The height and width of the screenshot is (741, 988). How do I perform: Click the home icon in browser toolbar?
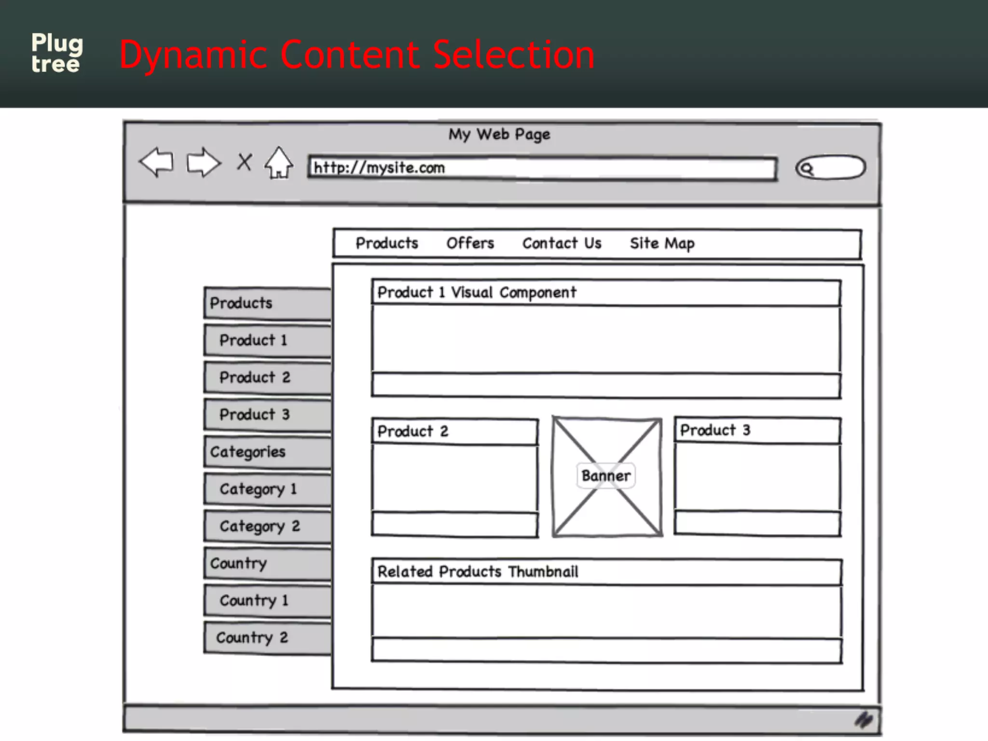tap(279, 163)
